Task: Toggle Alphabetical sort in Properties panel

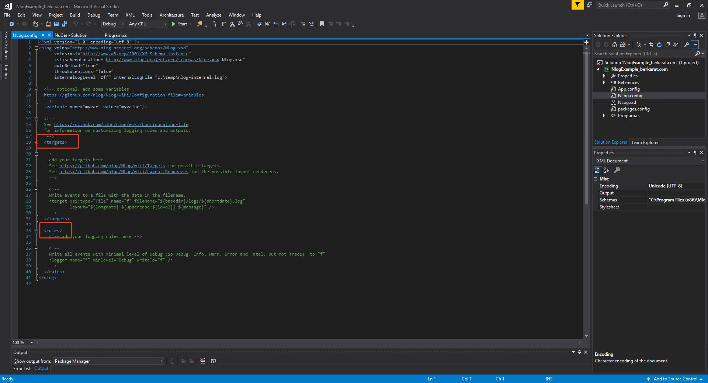Action: pos(606,170)
